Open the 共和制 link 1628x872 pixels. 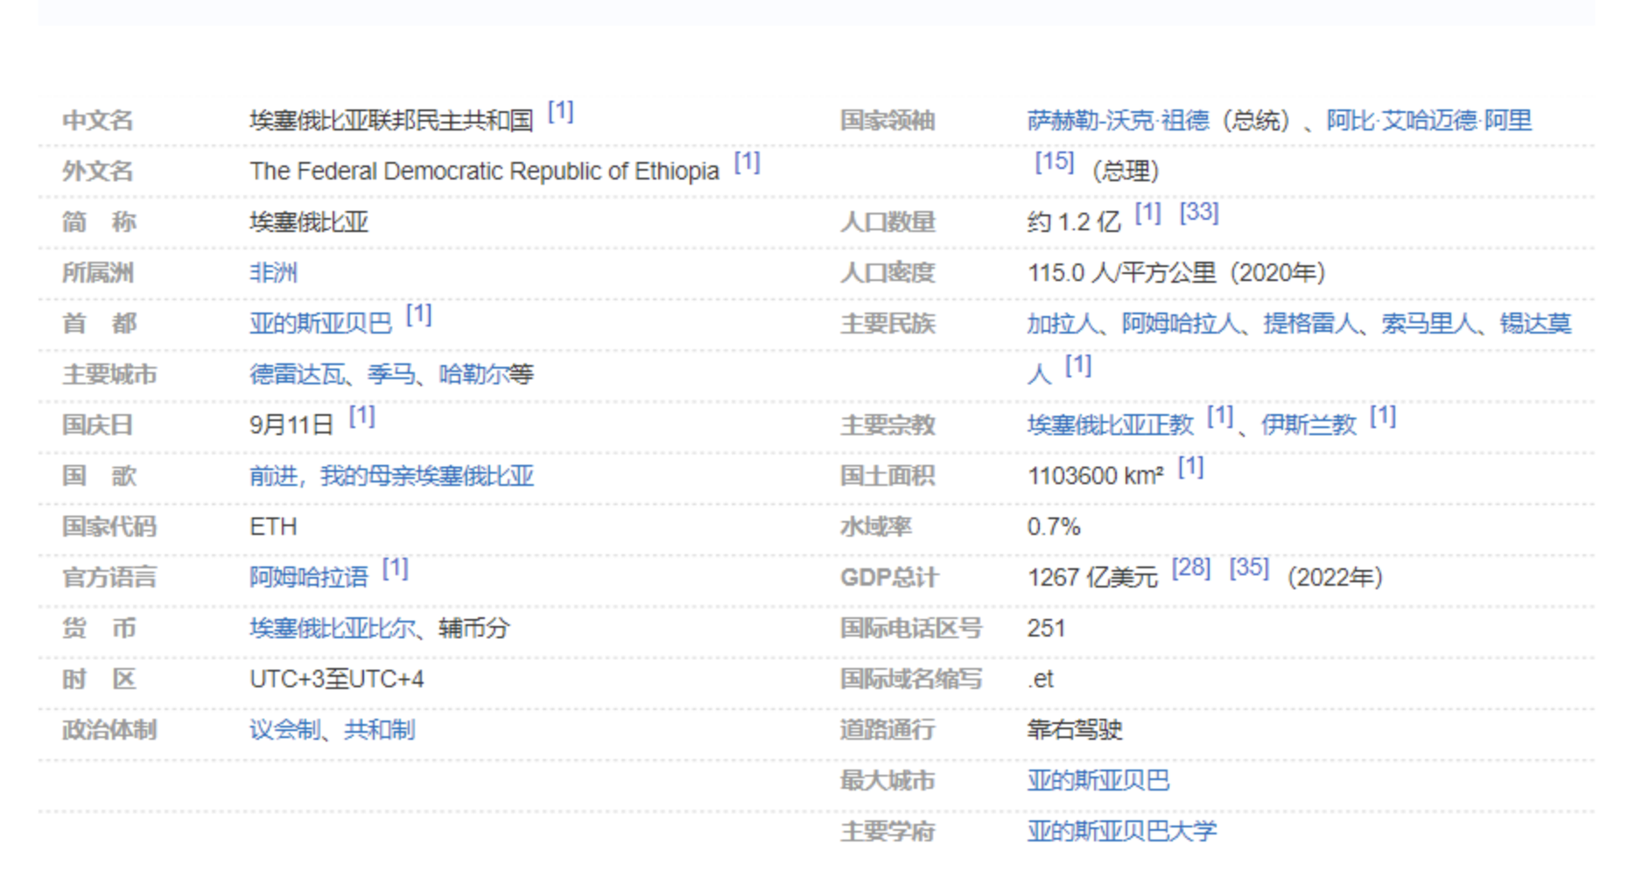(379, 730)
